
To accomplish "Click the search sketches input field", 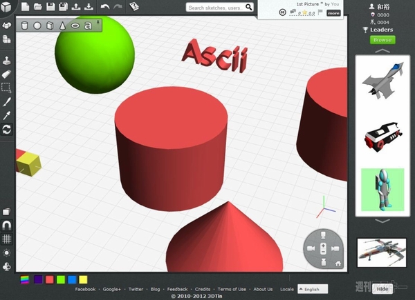I will 215,8.
